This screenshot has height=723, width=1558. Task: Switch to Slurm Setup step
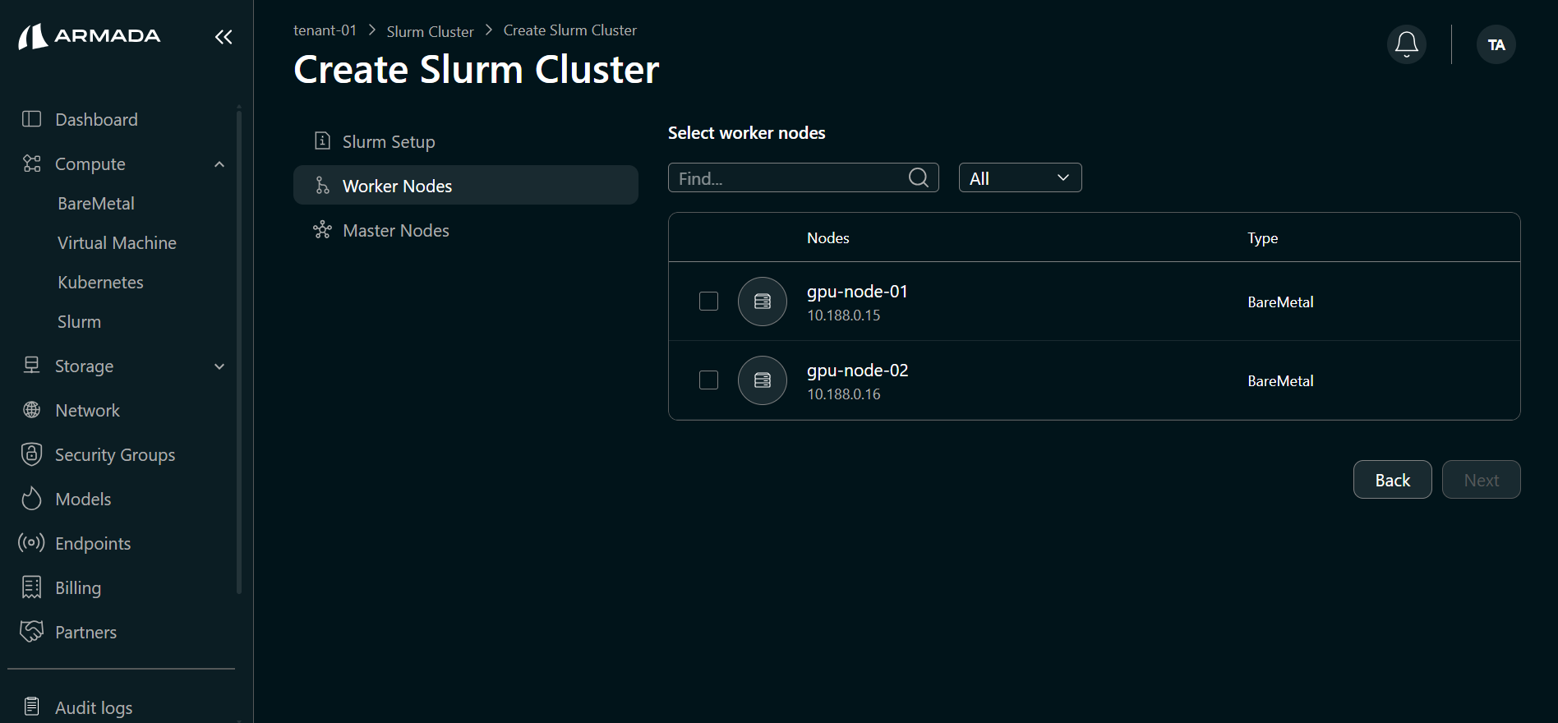466,141
